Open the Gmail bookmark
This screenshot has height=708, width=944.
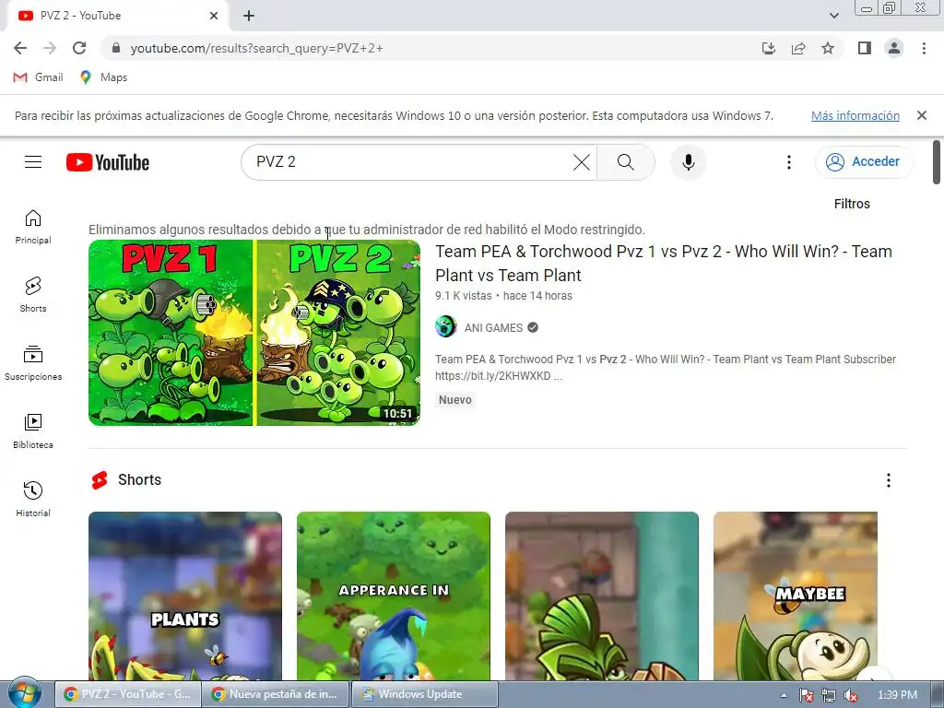(38, 77)
